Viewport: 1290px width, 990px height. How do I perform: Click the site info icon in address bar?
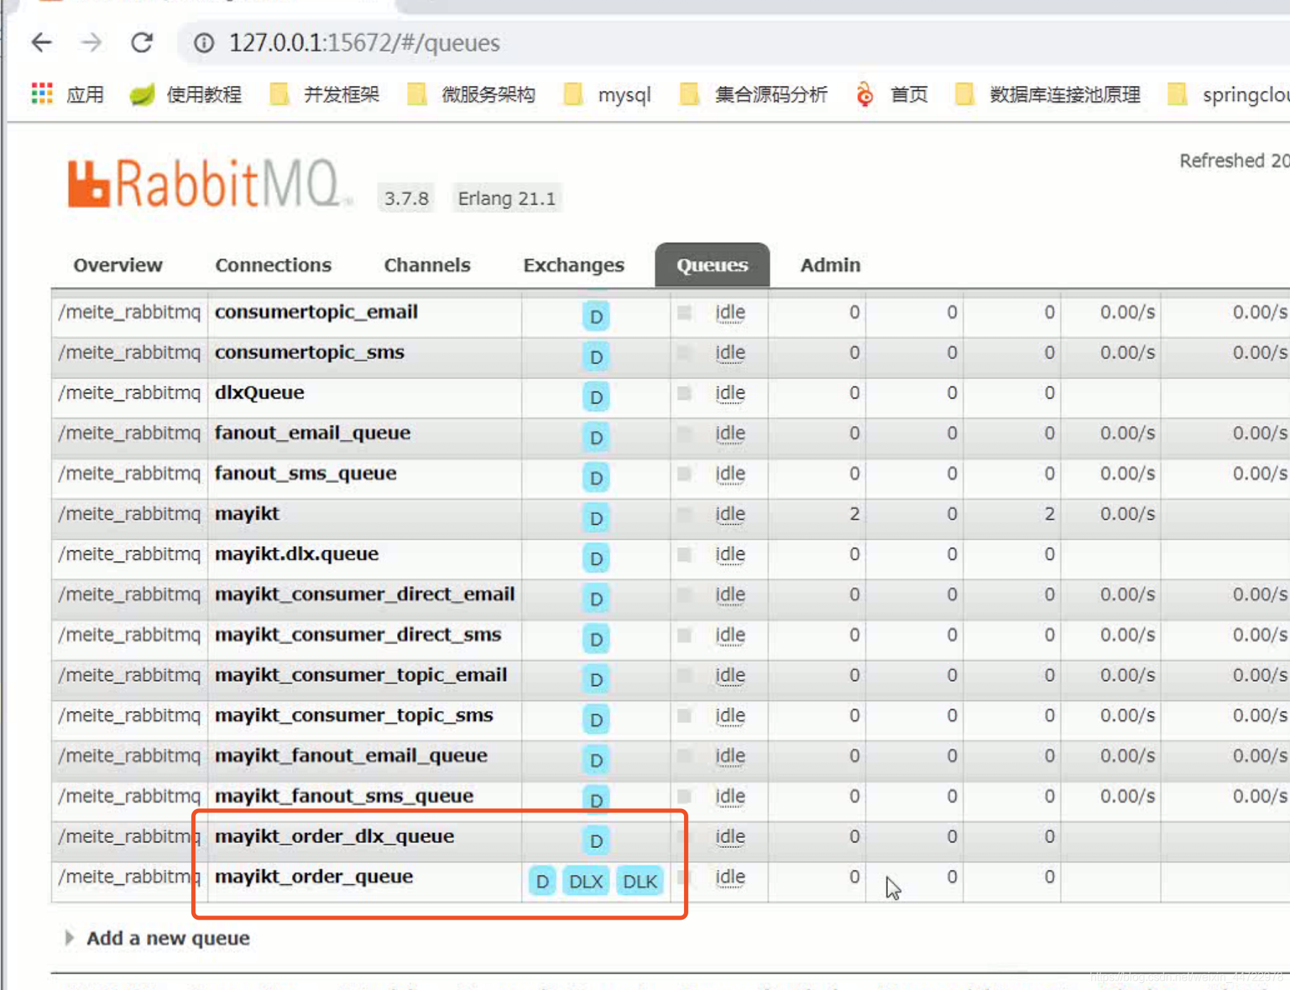204,43
